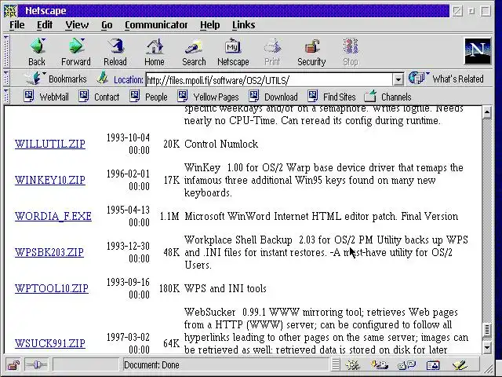Click the date '1996-02-01'
502x377 pixels.
pos(128,174)
